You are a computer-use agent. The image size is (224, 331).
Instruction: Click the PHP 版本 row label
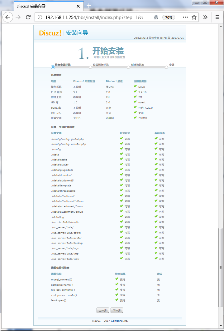(56, 92)
